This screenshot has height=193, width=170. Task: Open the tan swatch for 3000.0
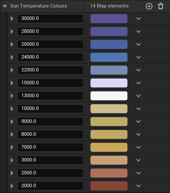(x=109, y=160)
